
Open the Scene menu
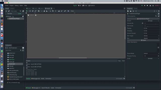tap(7, 5)
